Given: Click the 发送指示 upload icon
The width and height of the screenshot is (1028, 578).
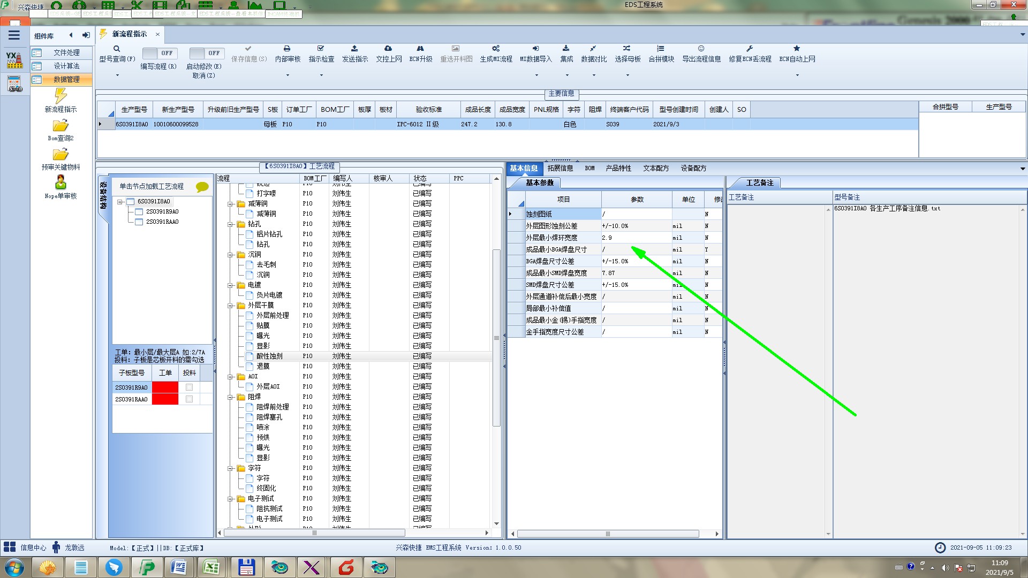Looking at the screenshot, I should point(354,49).
